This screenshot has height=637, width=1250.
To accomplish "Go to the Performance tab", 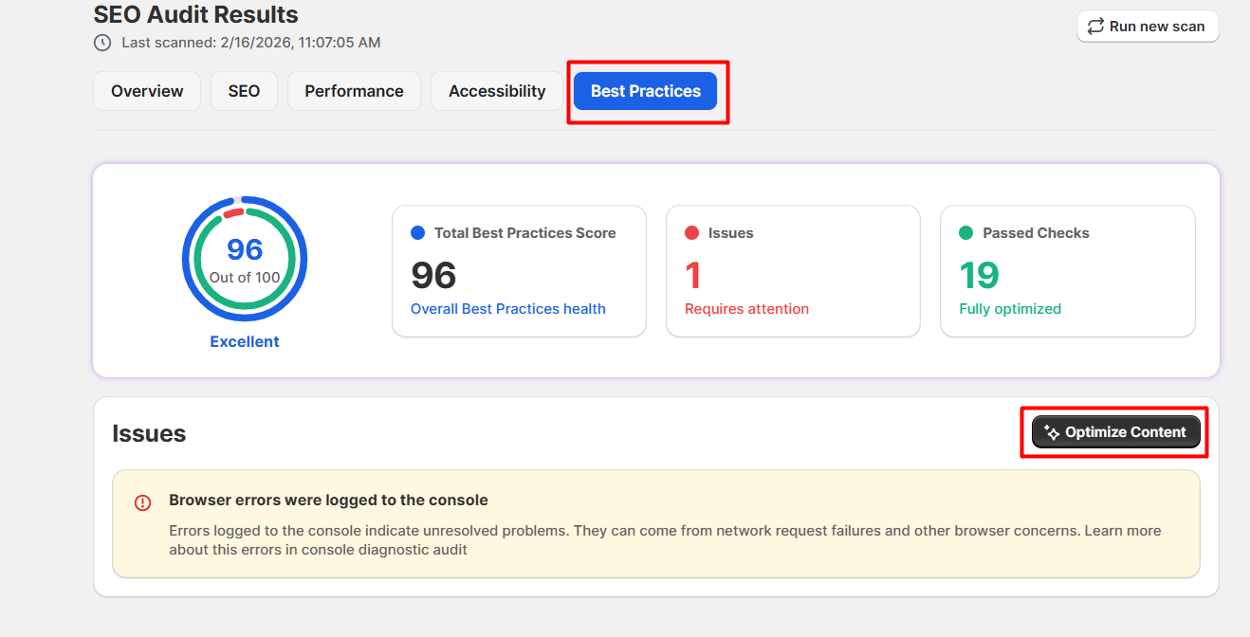I will coord(354,91).
